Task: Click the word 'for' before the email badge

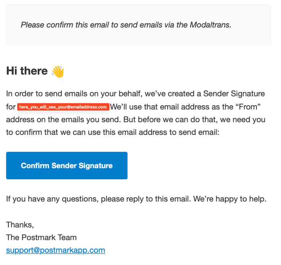Action: pyautogui.click(x=11, y=107)
